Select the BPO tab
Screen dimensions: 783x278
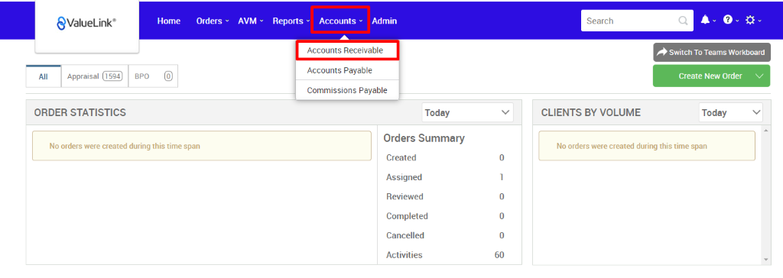click(153, 76)
